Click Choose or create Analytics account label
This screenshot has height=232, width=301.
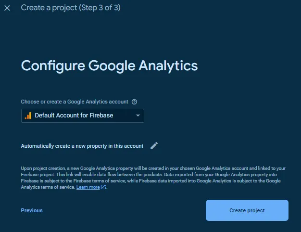pos(75,102)
